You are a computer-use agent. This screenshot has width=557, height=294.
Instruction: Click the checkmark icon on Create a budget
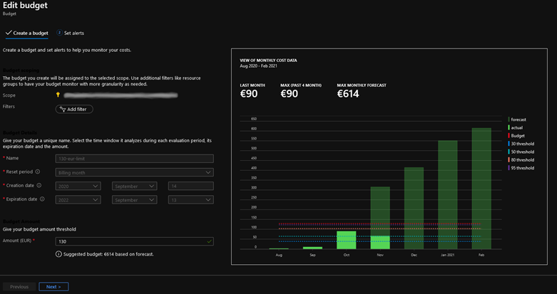(x=9, y=33)
